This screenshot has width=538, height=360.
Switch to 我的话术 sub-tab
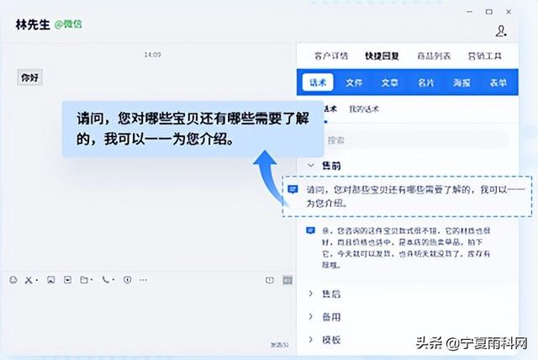(x=364, y=109)
